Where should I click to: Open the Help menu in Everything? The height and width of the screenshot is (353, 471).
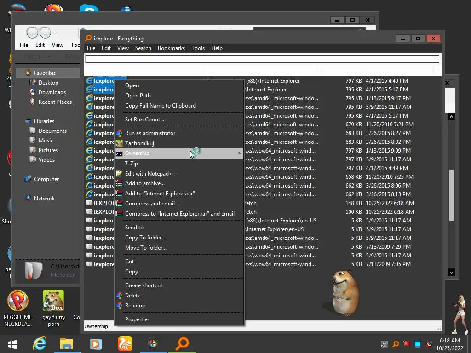tap(217, 48)
